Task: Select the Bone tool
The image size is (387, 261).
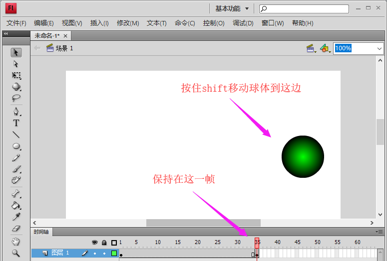Action: pyautogui.click(x=16, y=194)
